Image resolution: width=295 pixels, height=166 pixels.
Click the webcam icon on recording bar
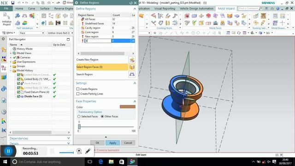coord(79,151)
